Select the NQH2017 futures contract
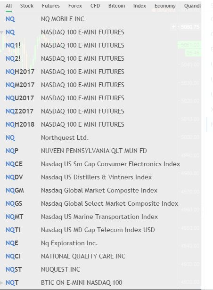This screenshot has height=290, width=213. [x=100, y=72]
